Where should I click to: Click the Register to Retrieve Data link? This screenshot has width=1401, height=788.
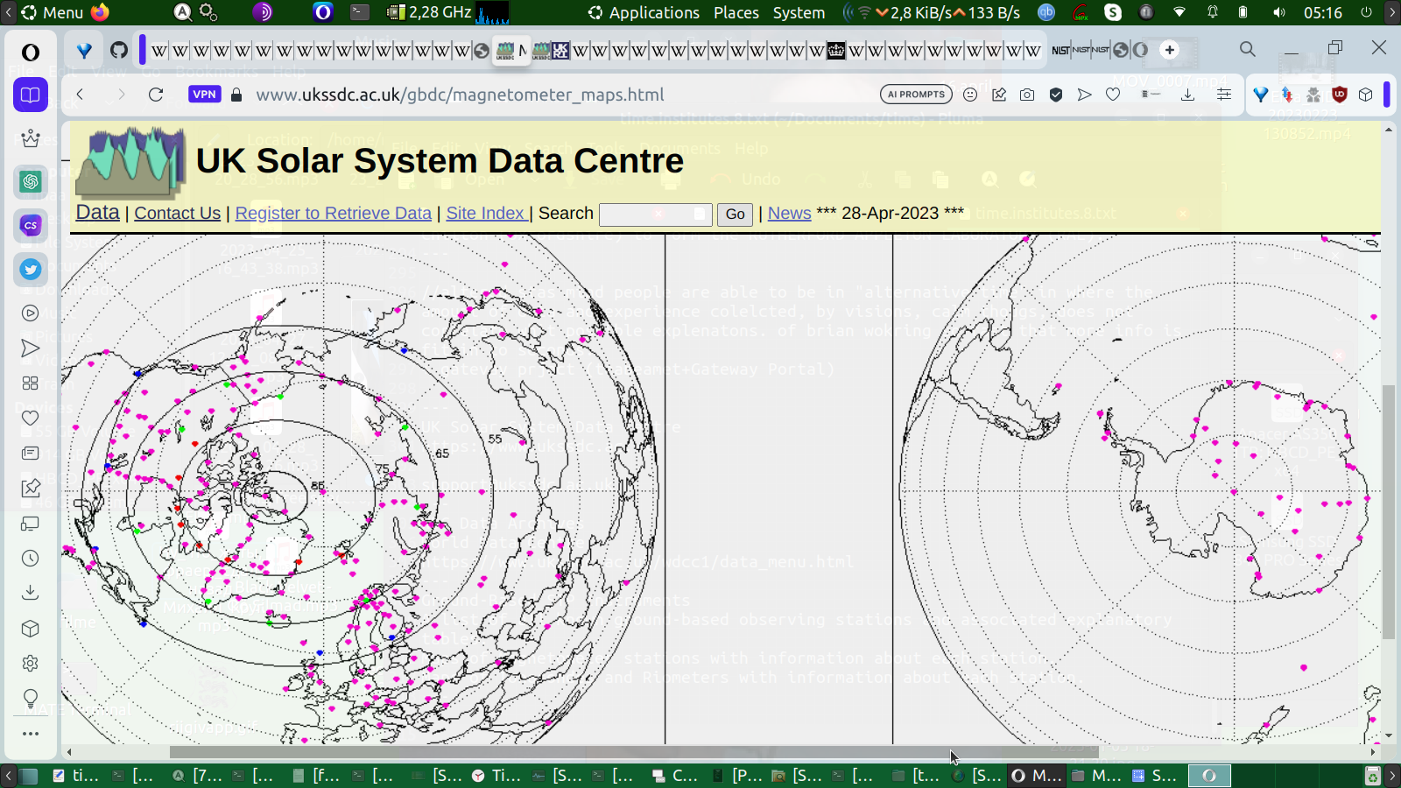point(333,213)
